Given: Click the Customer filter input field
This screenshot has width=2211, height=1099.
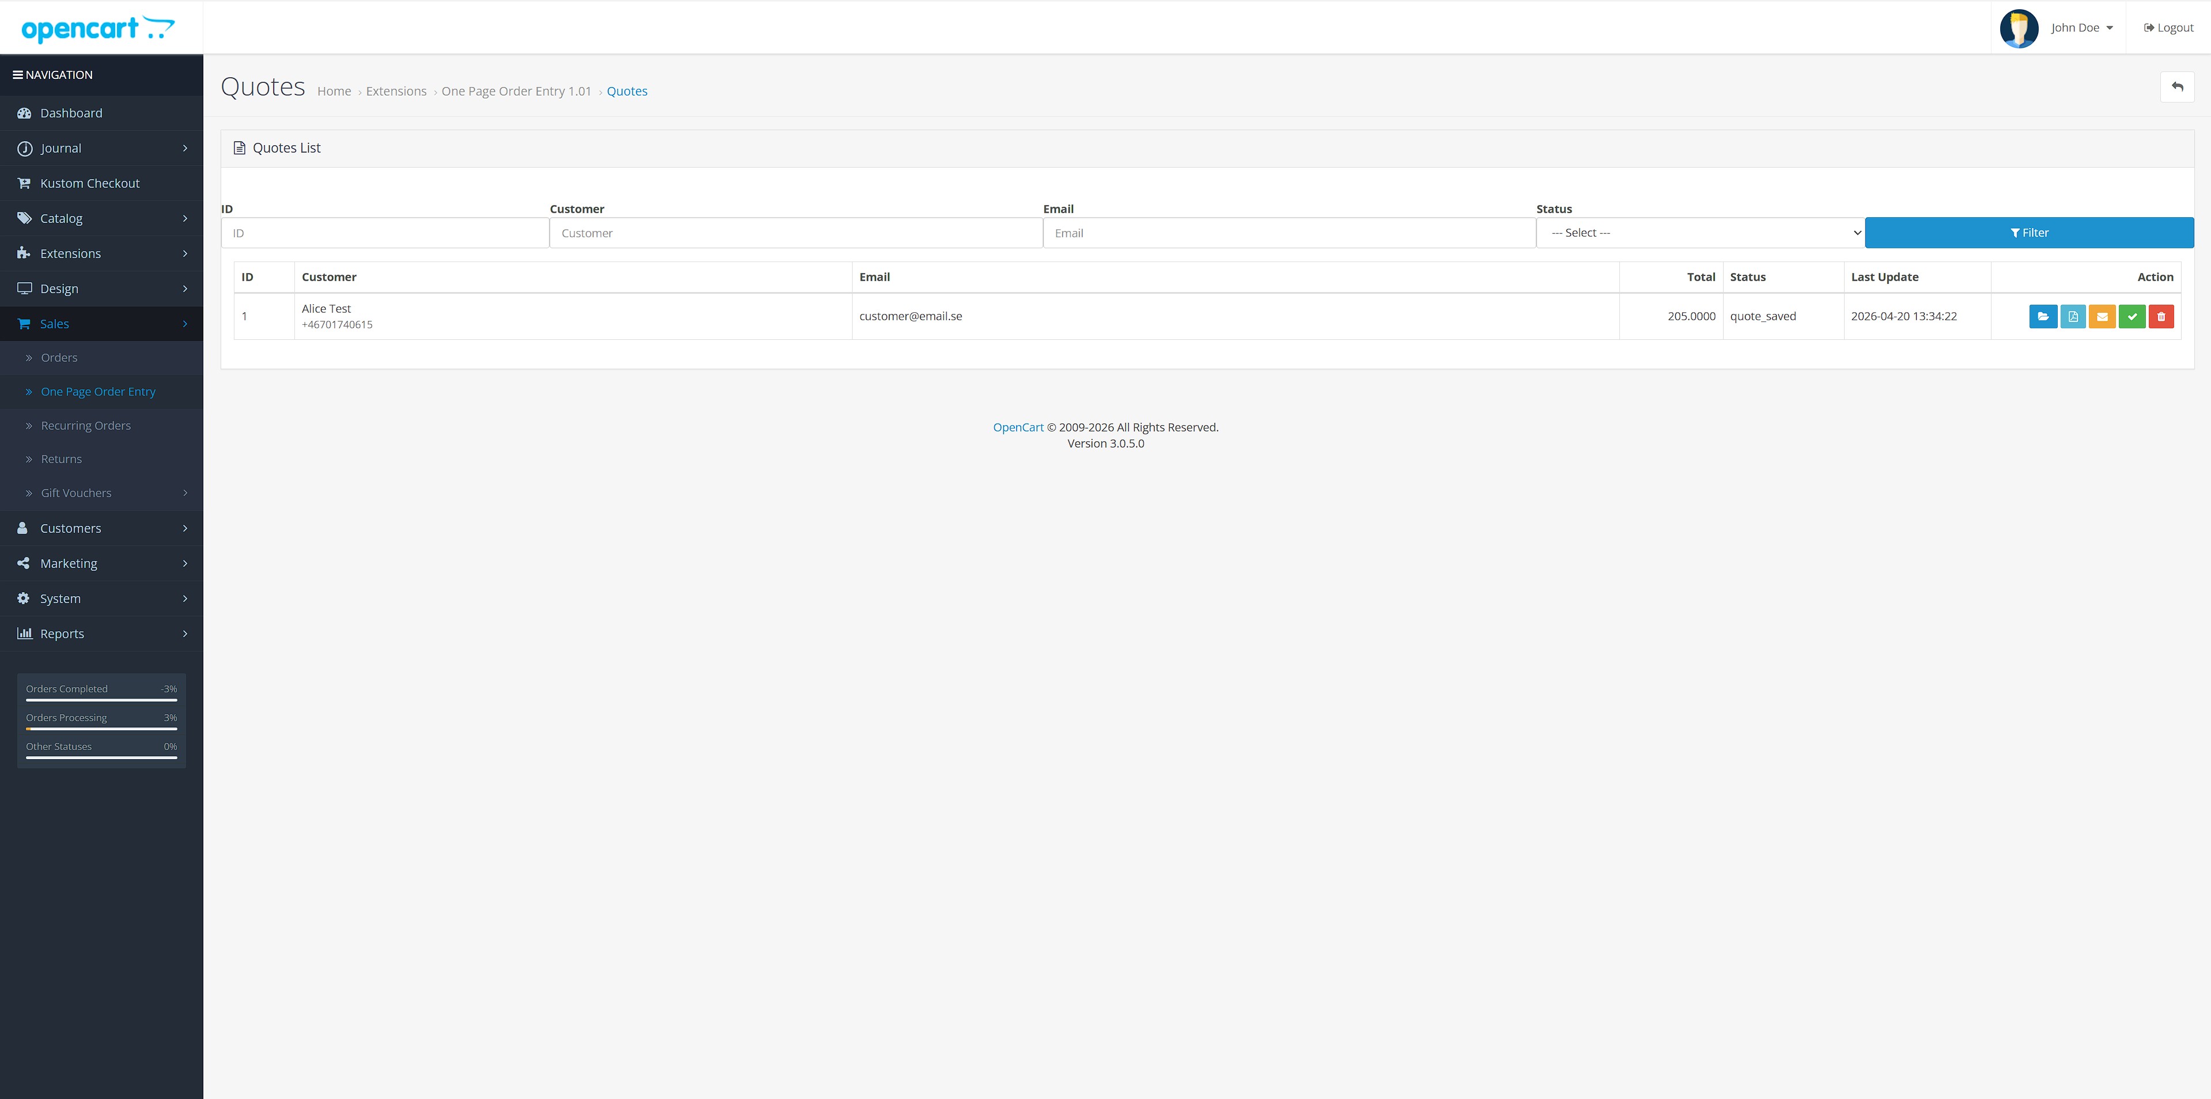Looking at the screenshot, I should pos(794,233).
